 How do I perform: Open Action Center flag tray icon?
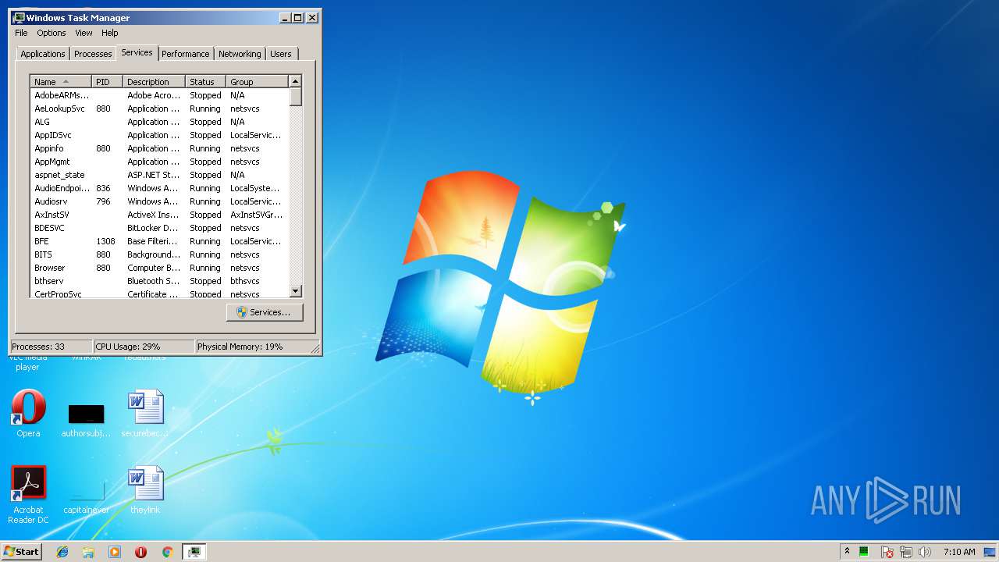coord(887,552)
